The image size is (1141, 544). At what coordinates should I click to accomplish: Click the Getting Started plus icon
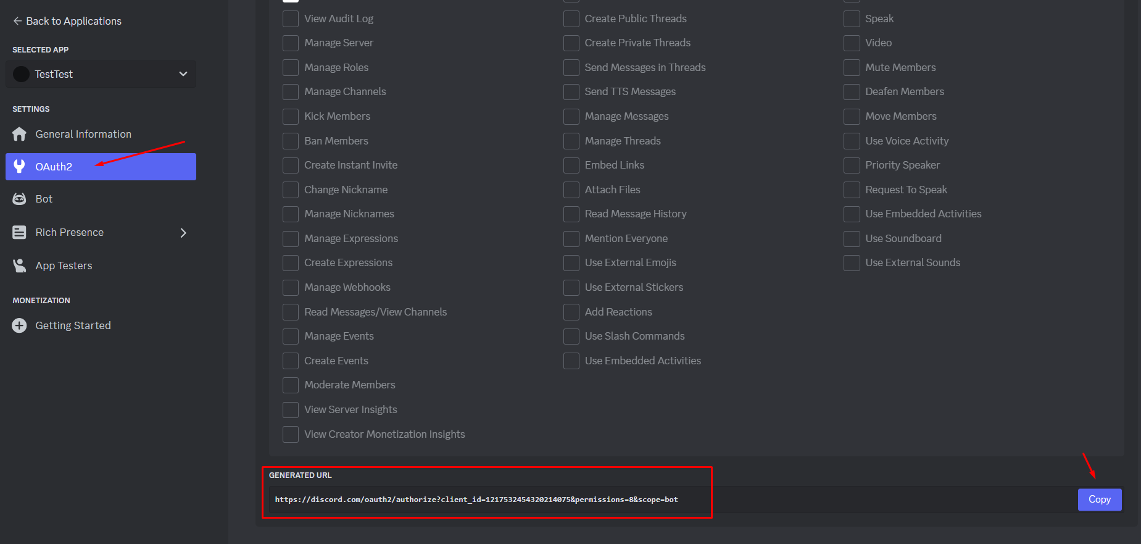pyautogui.click(x=20, y=325)
